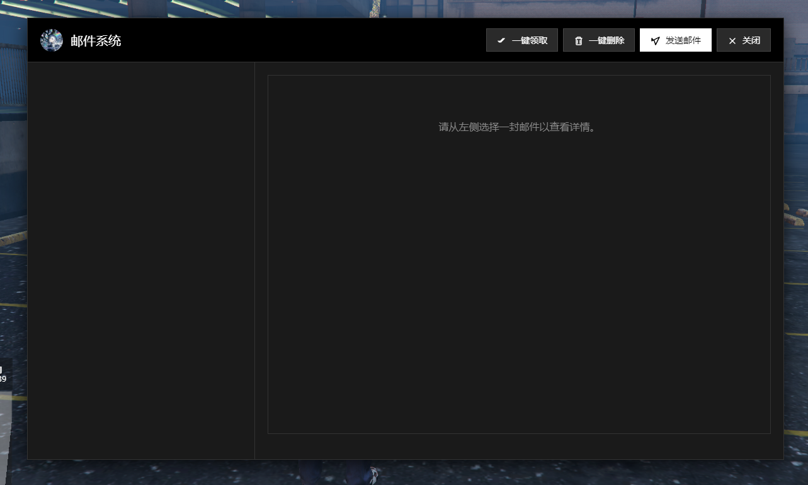Viewport: 808px width, 485px height.
Task: Click the 一键领取 claim-all button
Action: [521, 40]
